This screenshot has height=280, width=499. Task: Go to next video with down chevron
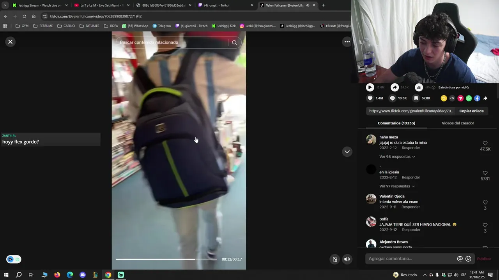(347, 152)
